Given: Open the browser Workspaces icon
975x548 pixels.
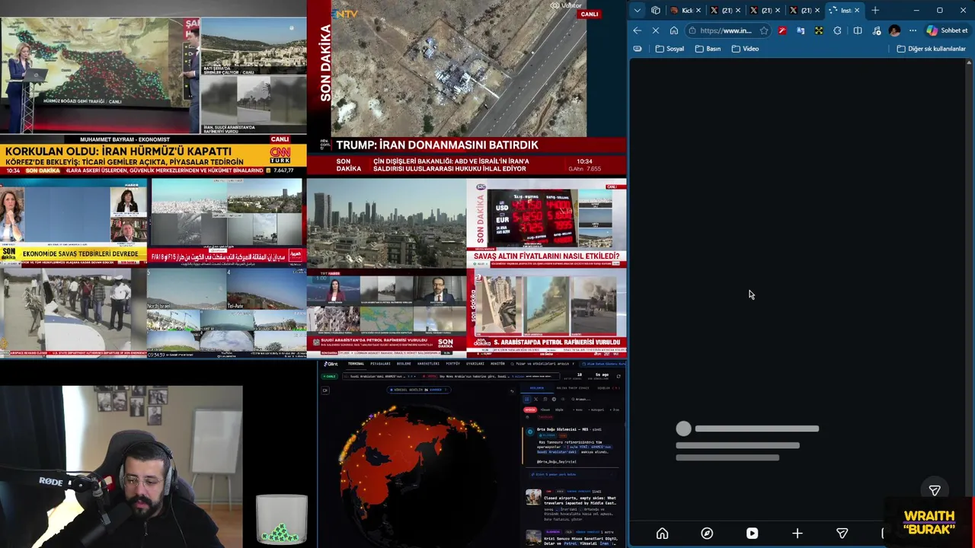Looking at the screenshot, I should click(656, 10).
